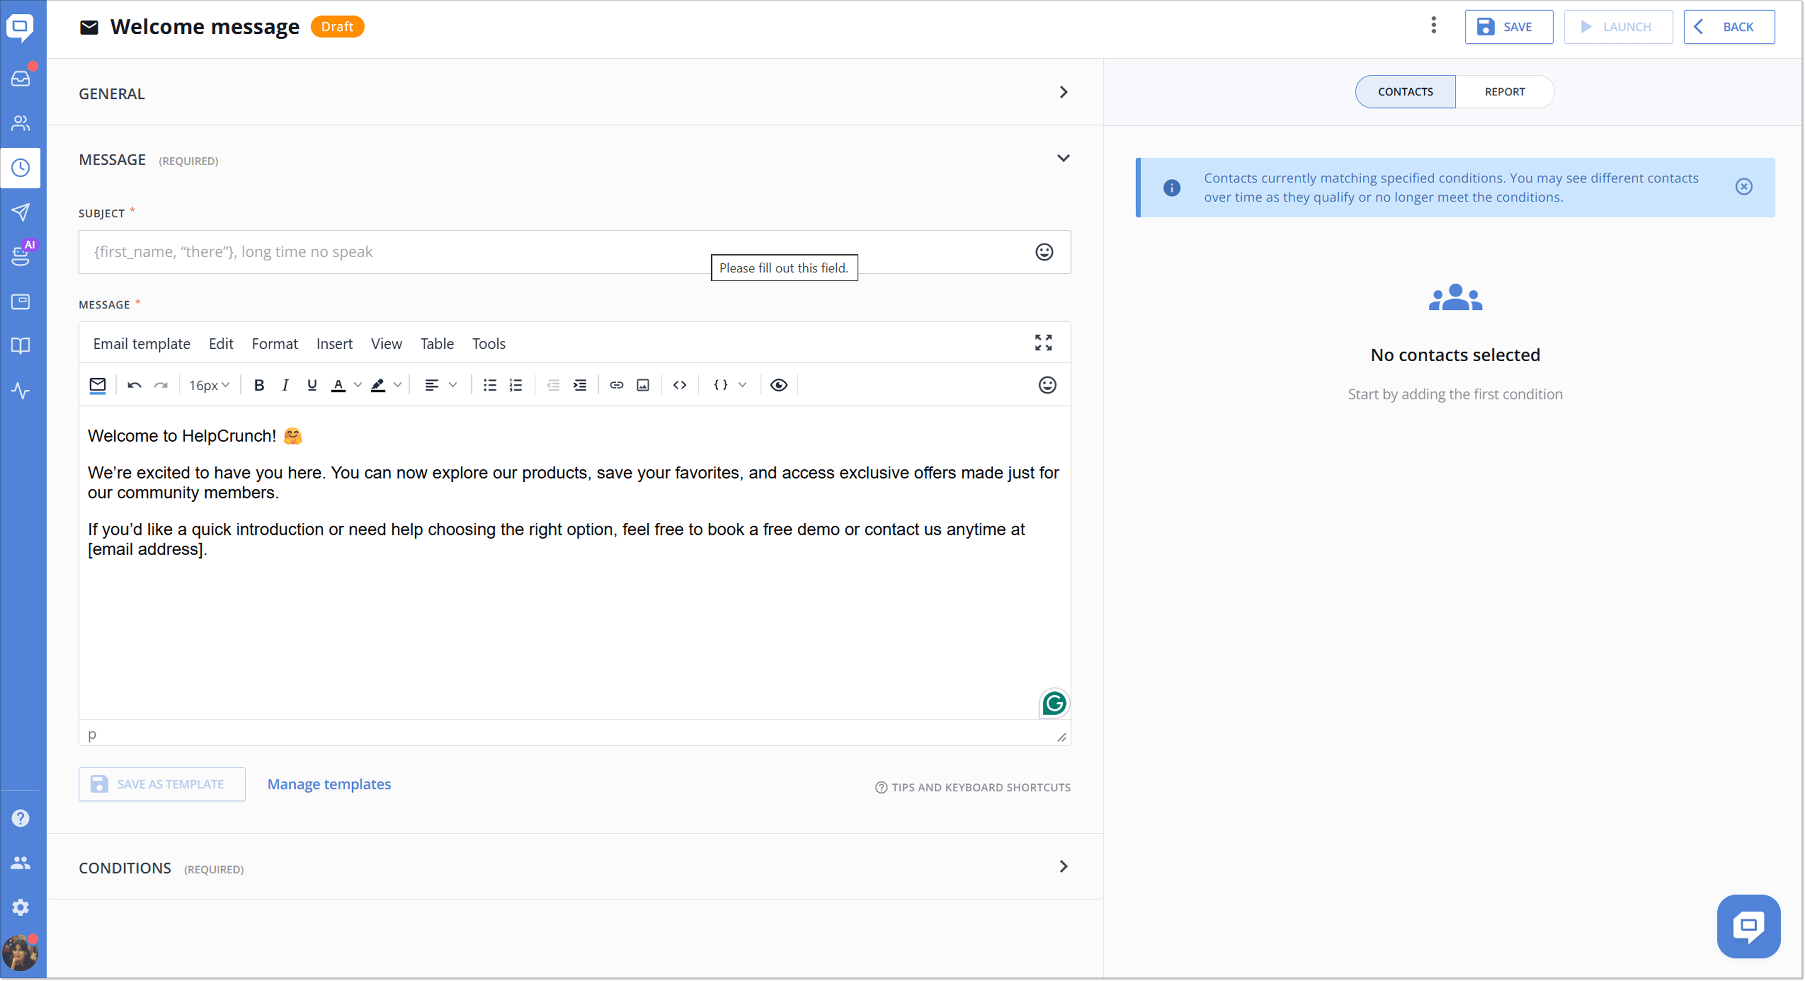Open editor toolbar emoji picker
This screenshot has width=1805, height=981.
coord(1047,385)
